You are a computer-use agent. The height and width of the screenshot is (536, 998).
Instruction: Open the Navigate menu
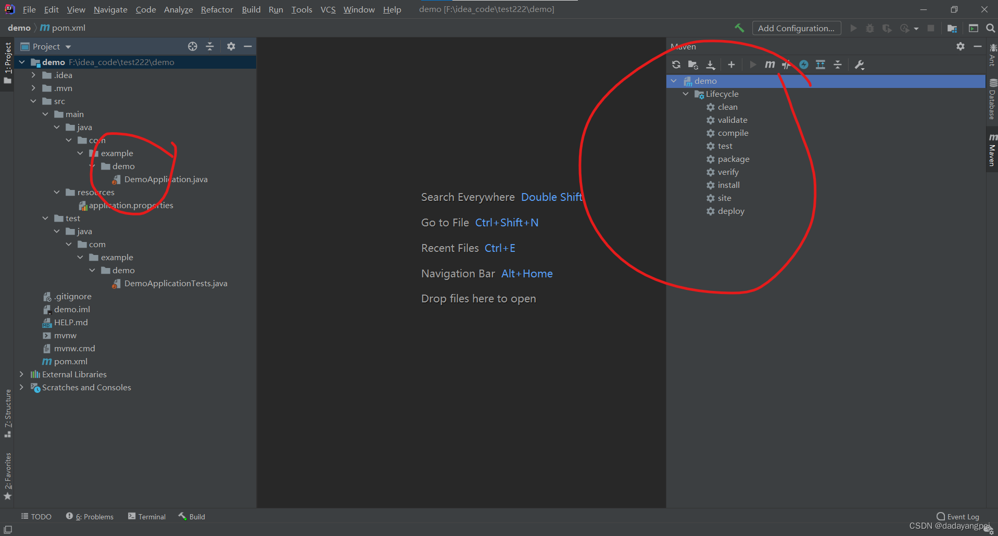[x=110, y=9]
